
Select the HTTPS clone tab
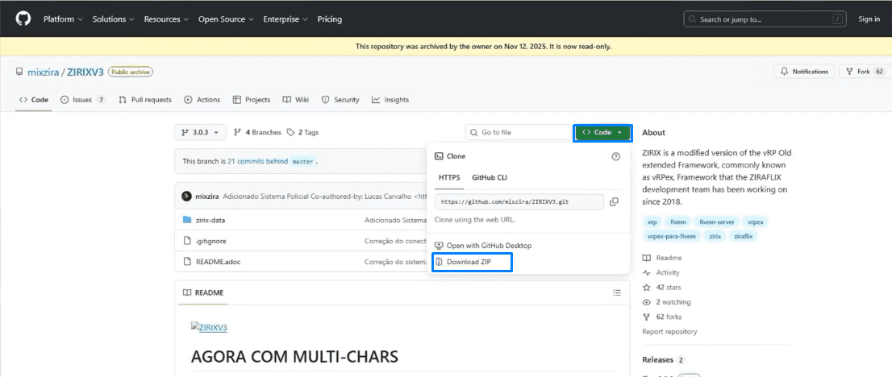point(449,177)
